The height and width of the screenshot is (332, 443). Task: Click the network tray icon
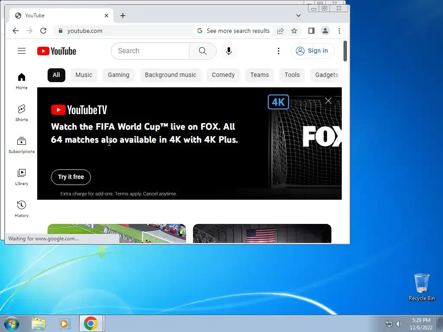[x=389, y=324]
